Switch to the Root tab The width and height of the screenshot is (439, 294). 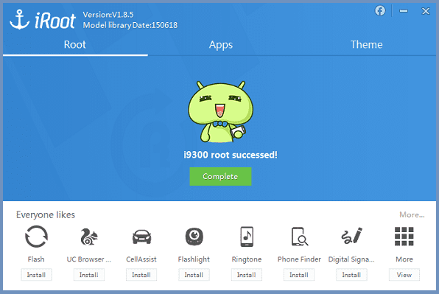click(74, 44)
